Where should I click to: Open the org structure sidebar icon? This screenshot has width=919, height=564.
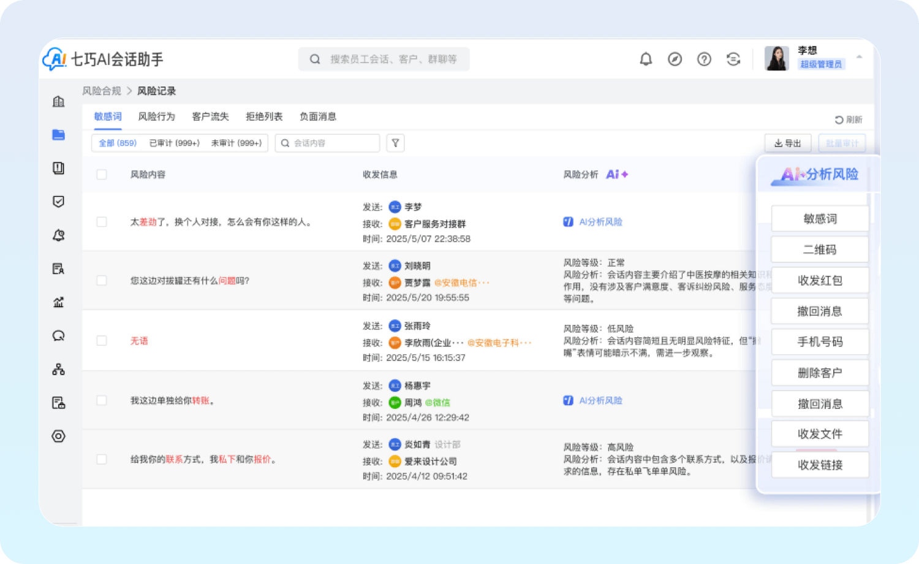(59, 369)
